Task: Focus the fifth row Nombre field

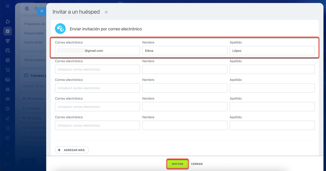Action: point(185,125)
